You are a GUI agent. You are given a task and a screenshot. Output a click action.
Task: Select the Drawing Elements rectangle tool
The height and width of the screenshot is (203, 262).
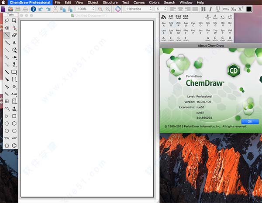(14, 72)
